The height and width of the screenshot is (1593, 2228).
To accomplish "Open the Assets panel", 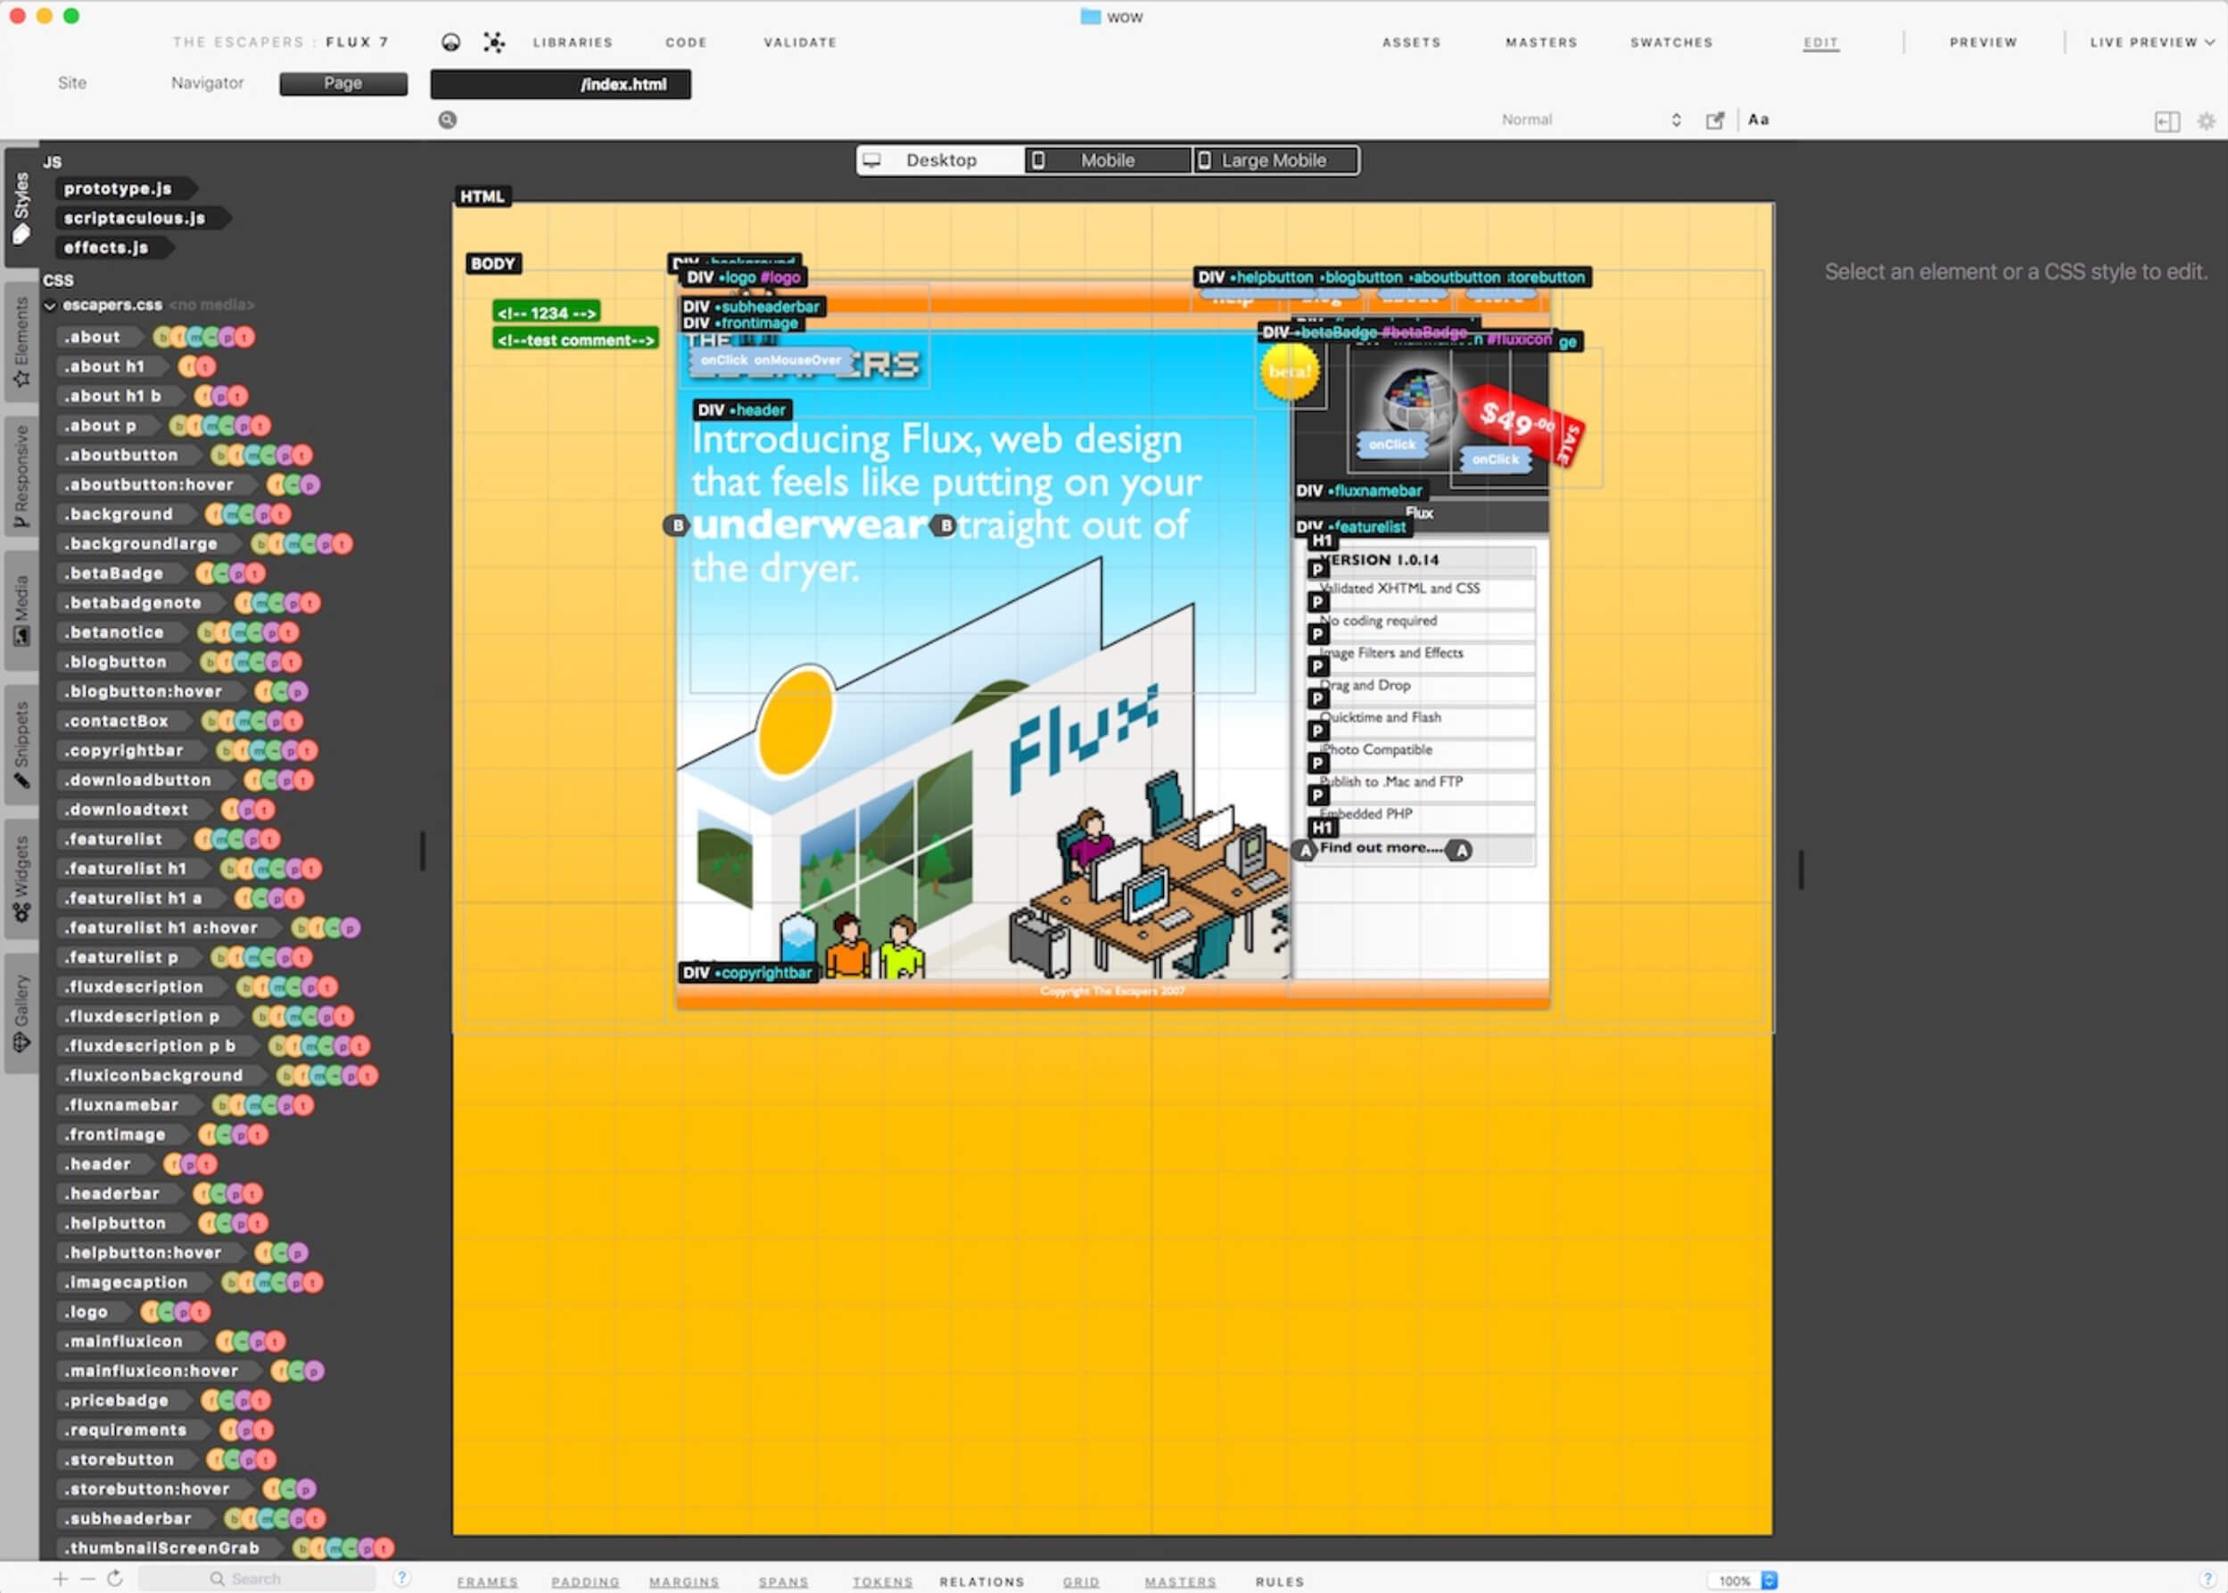I will [1411, 42].
